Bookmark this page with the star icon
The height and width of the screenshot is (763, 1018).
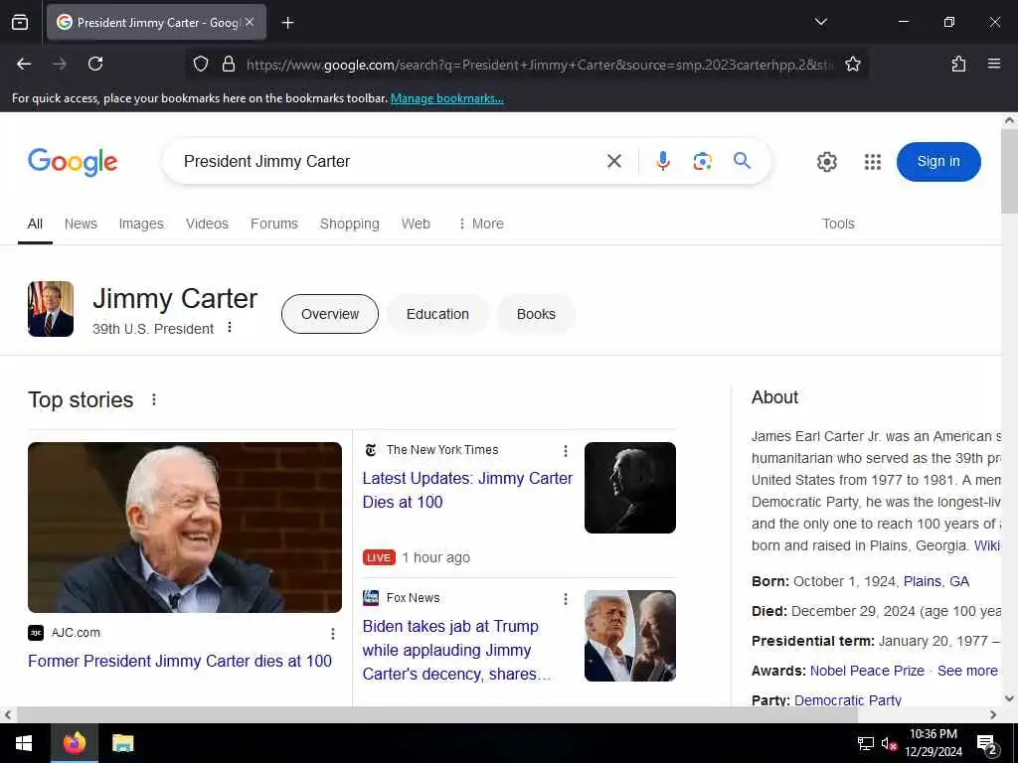tap(852, 64)
